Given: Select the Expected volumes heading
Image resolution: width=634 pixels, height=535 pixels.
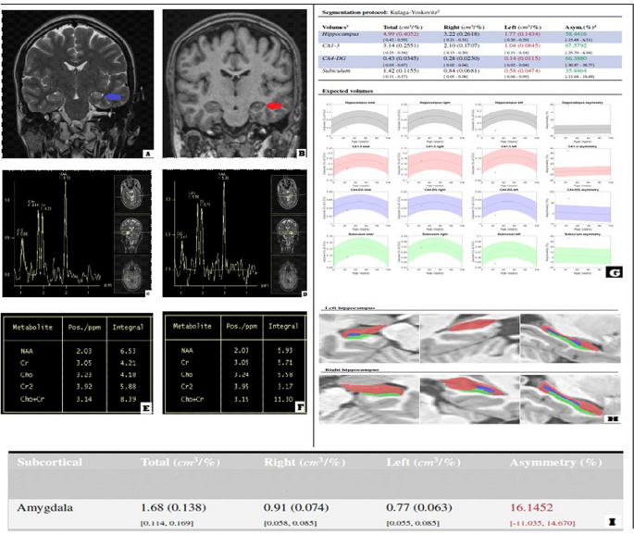Looking at the screenshot, I should coord(347,91).
